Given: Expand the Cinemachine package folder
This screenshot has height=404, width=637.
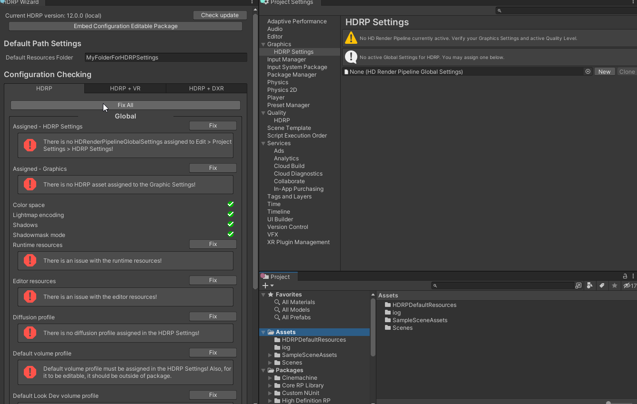Looking at the screenshot, I should [x=270, y=377].
